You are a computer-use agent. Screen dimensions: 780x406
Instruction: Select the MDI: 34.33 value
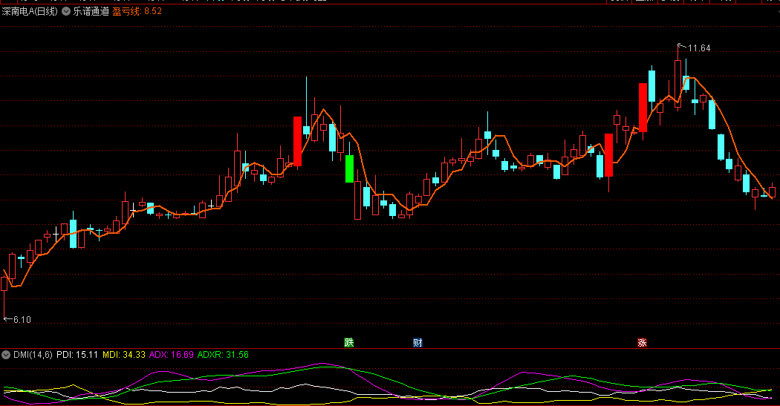tap(124, 355)
